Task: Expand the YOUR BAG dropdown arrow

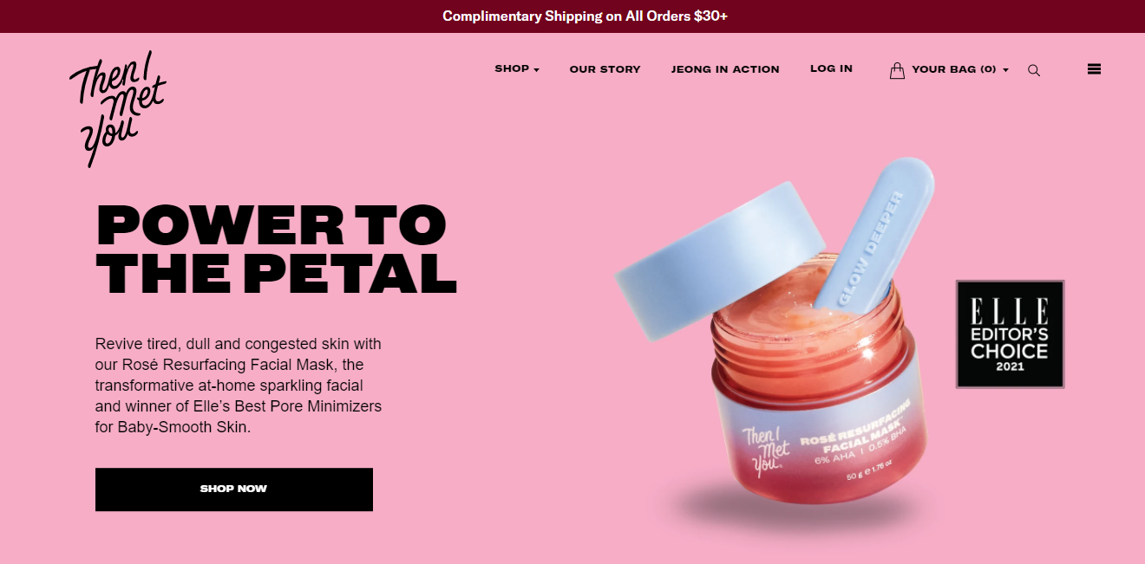Action: [1005, 70]
